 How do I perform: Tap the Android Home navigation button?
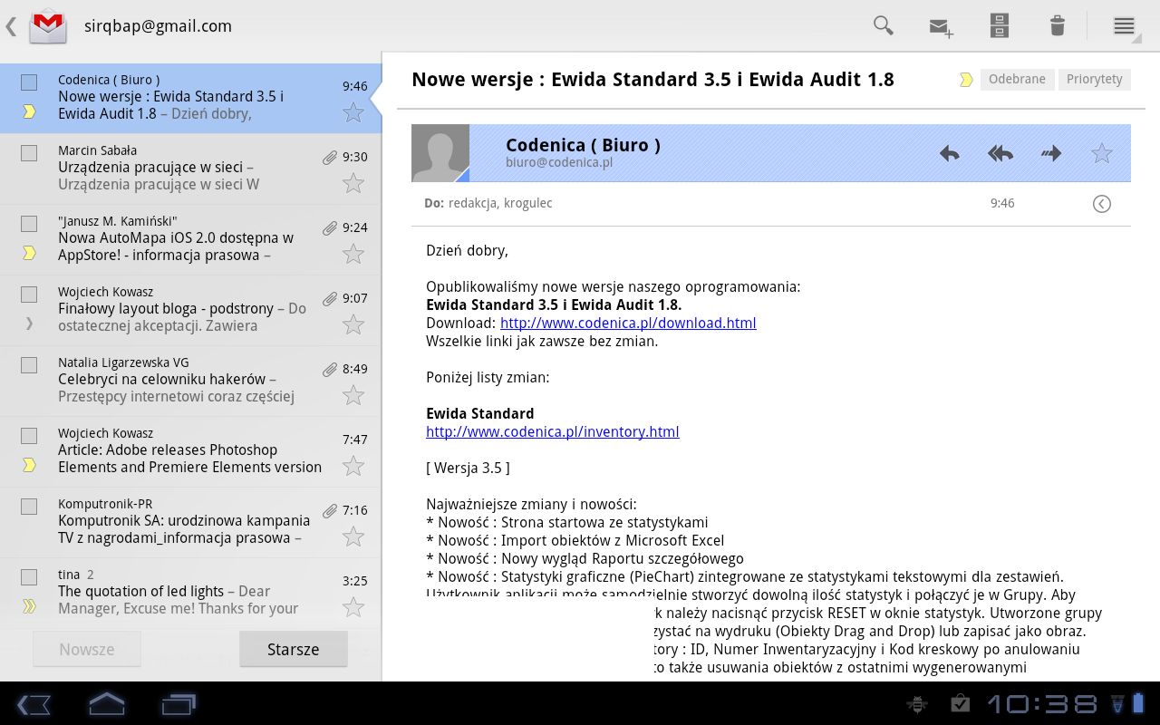click(106, 703)
